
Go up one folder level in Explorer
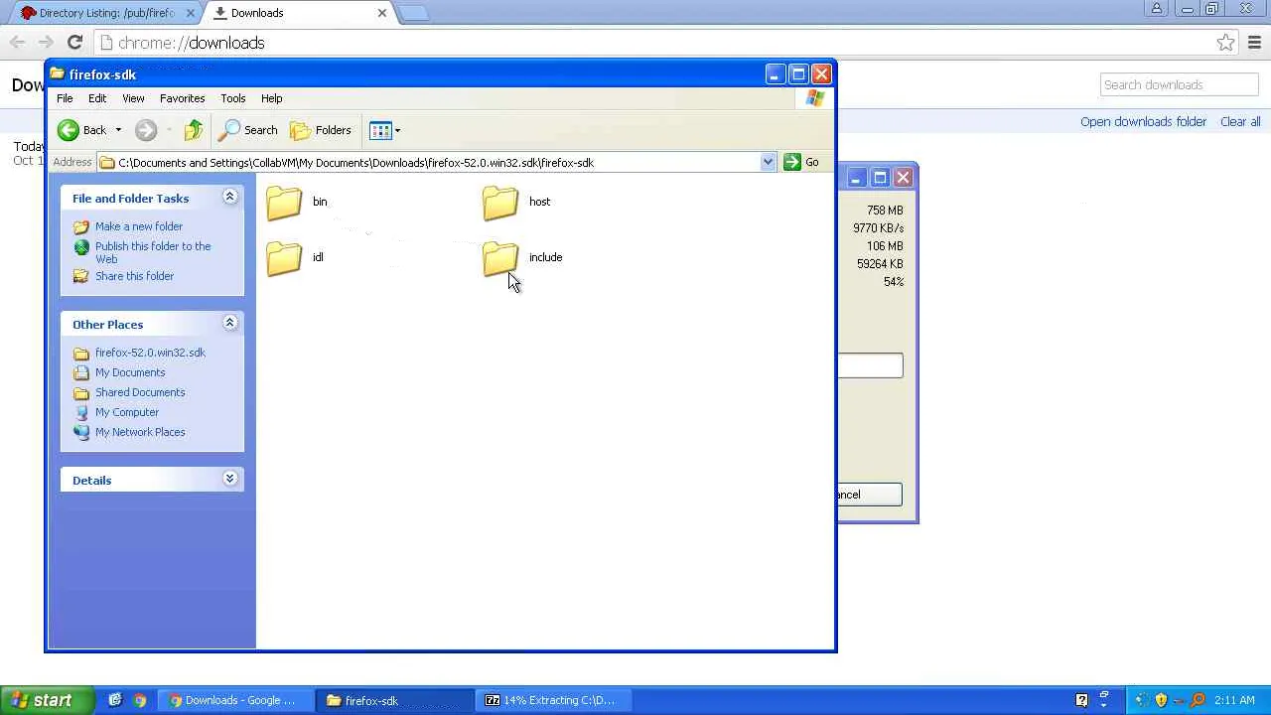194,130
